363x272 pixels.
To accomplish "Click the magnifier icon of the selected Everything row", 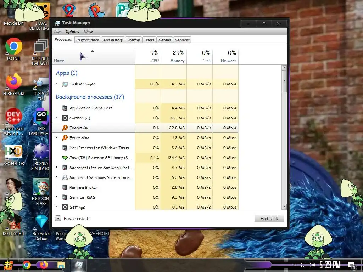I will click(x=65, y=128).
